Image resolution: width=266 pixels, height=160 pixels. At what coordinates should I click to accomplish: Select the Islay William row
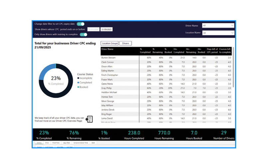166,105
